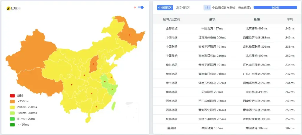Viewport: 302px width, 135px height.
Task: Click 江苏苏州电信 209ms fastest cell
Action: tap(212, 38)
